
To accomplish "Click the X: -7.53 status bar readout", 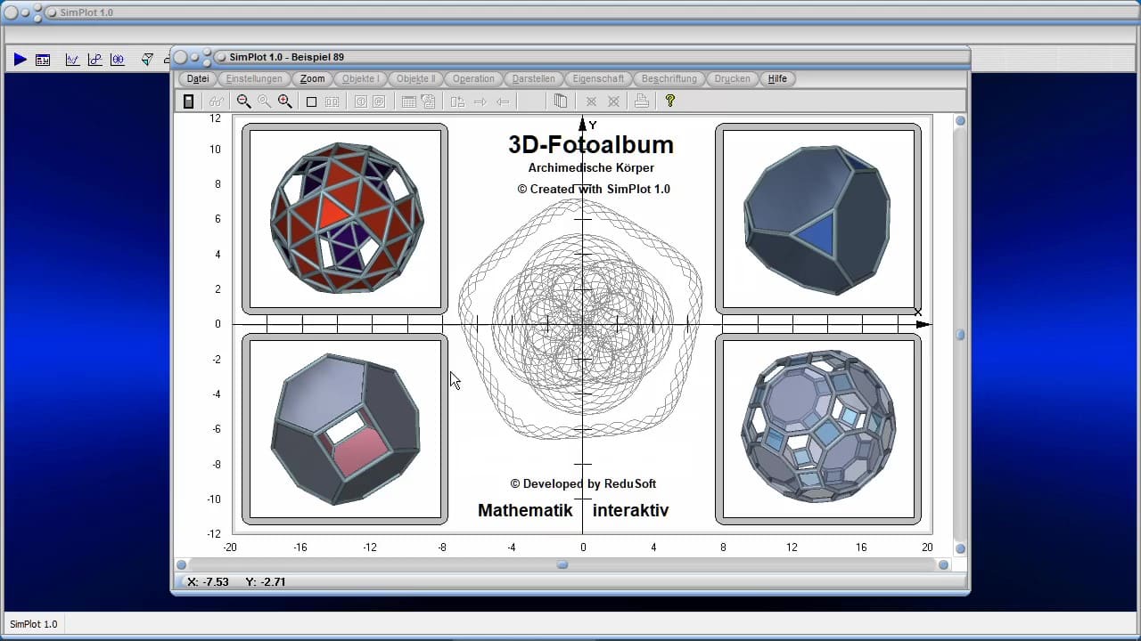I will point(208,581).
